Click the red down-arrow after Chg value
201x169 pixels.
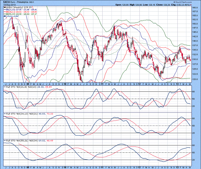point(191,5)
